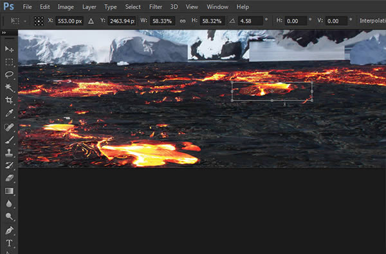The image size is (386, 254).
Task: Select the Dodge tool
Action: 9,217
